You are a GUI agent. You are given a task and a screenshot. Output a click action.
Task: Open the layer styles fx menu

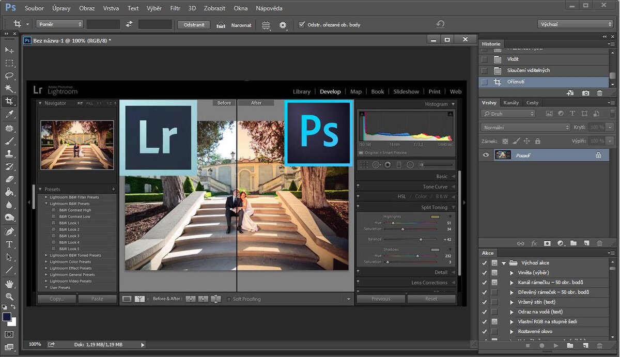pyautogui.click(x=534, y=243)
